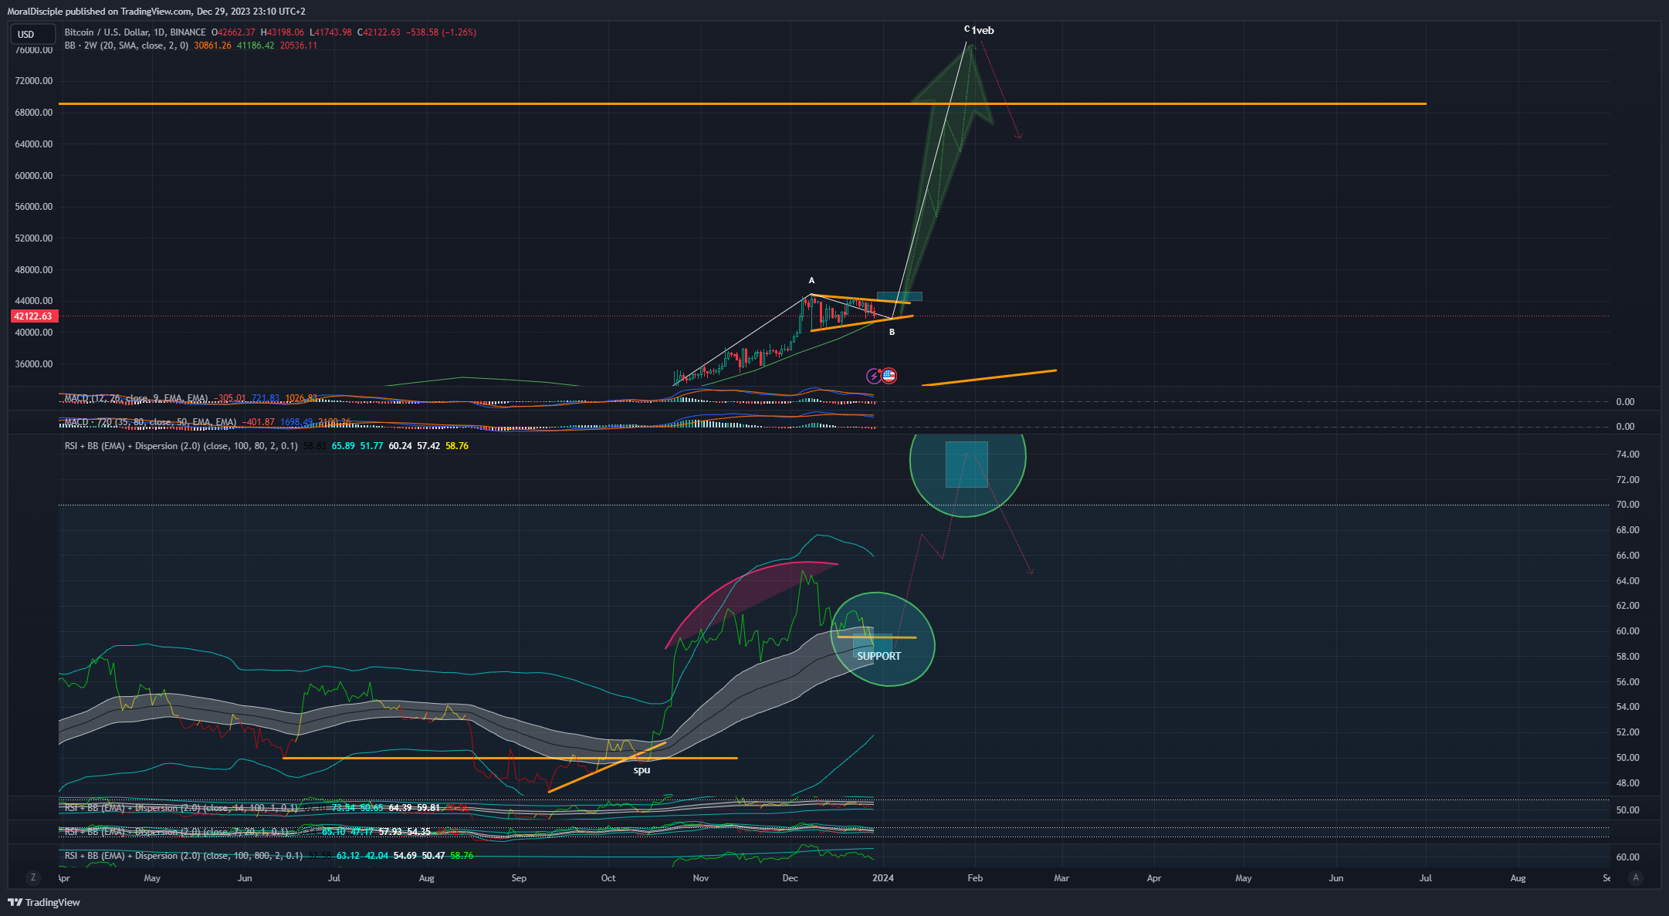Click the purple lightning event icon
The width and height of the screenshot is (1669, 916).
point(874,376)
